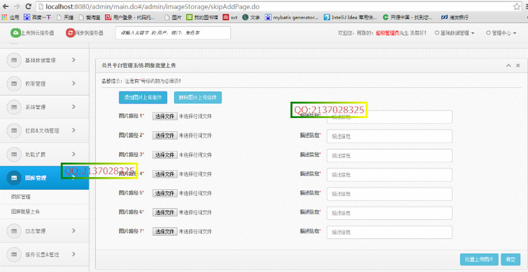Image resolution: width=528 pixels, height=272 pixels.
Task: Open the 应用 apps grid in bookmarks bar
Action: click(x=11, y=17)
